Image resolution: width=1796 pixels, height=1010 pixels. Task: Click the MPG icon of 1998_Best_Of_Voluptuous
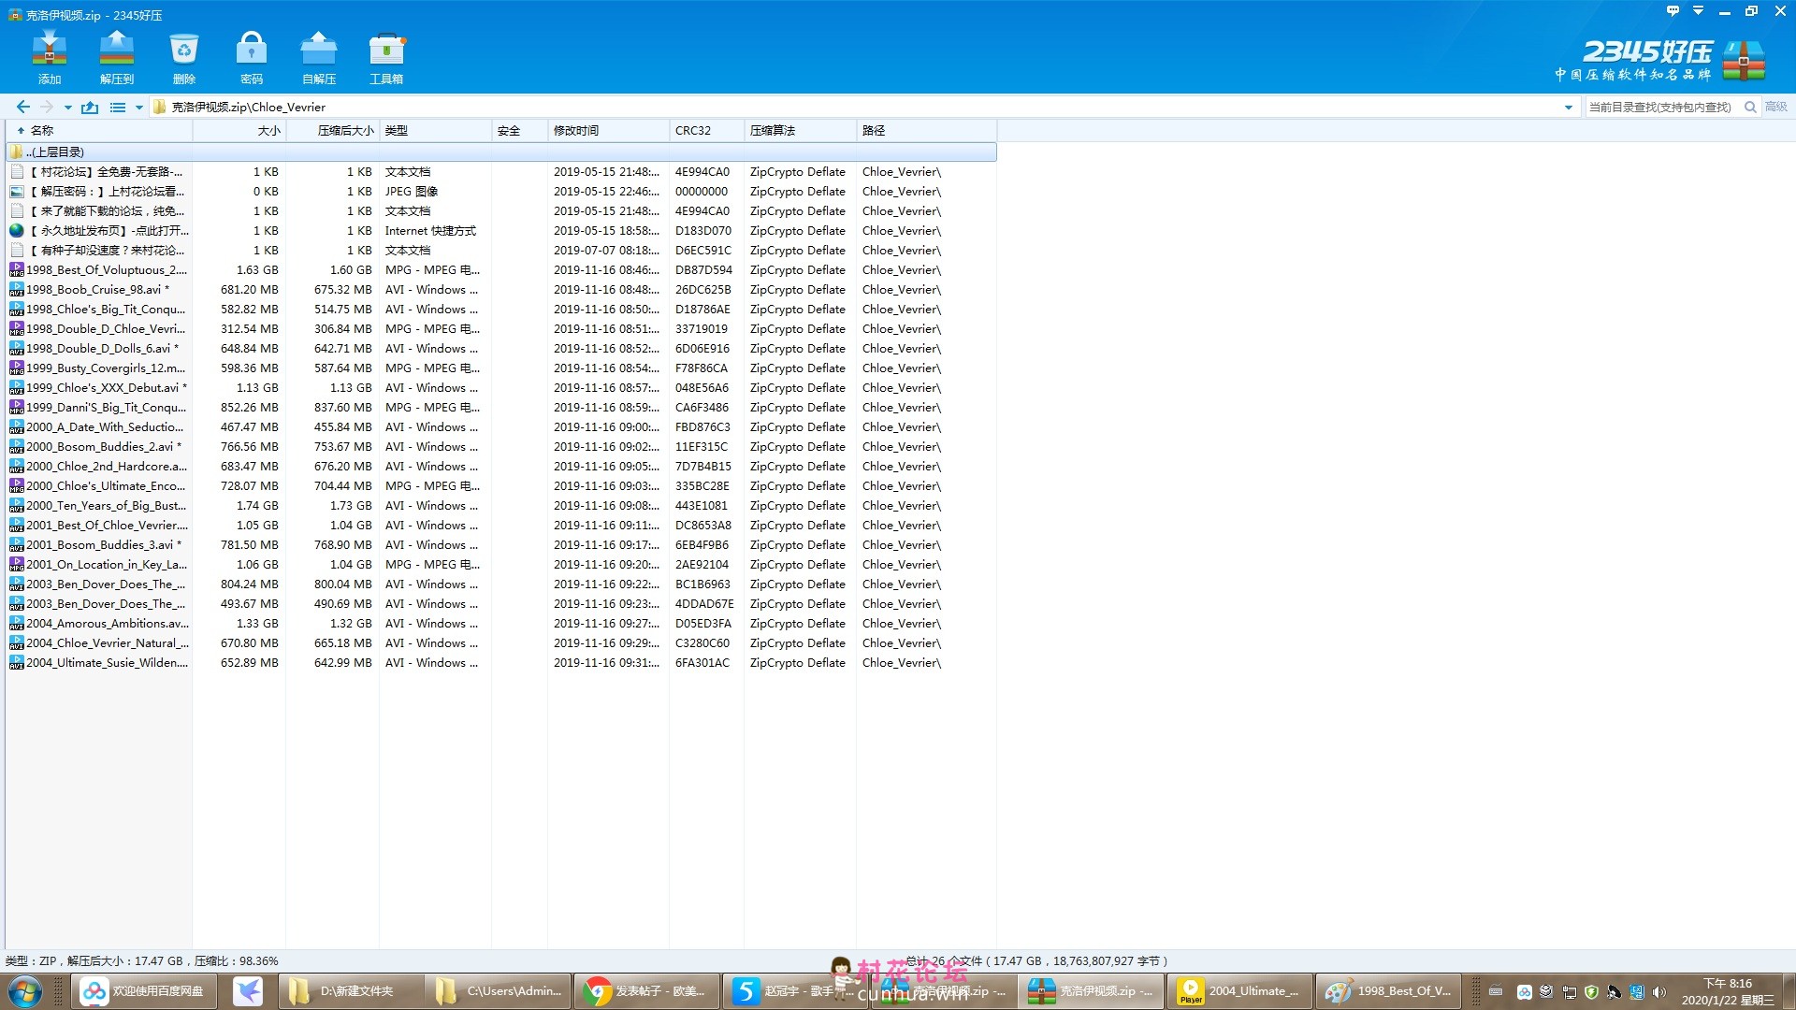pos(17,269)
